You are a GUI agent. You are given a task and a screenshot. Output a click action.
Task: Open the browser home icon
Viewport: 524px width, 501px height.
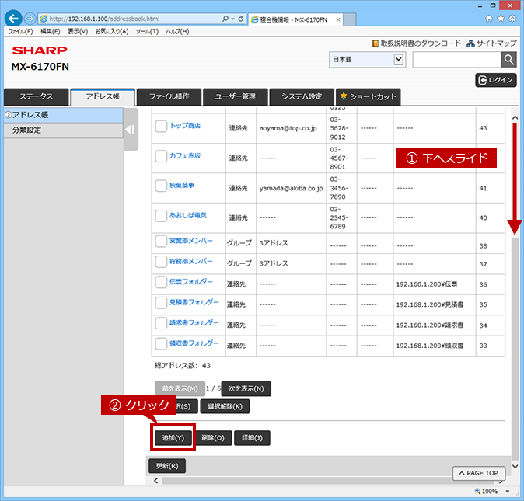click(489, 19)
